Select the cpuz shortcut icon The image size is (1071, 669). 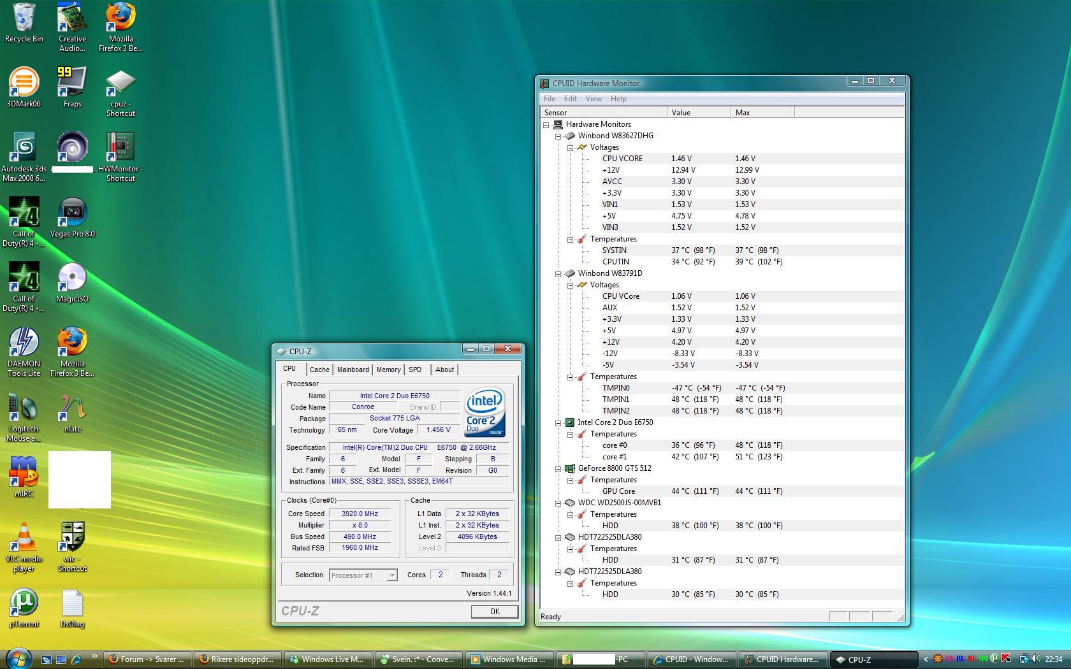(x=120, y=92)
